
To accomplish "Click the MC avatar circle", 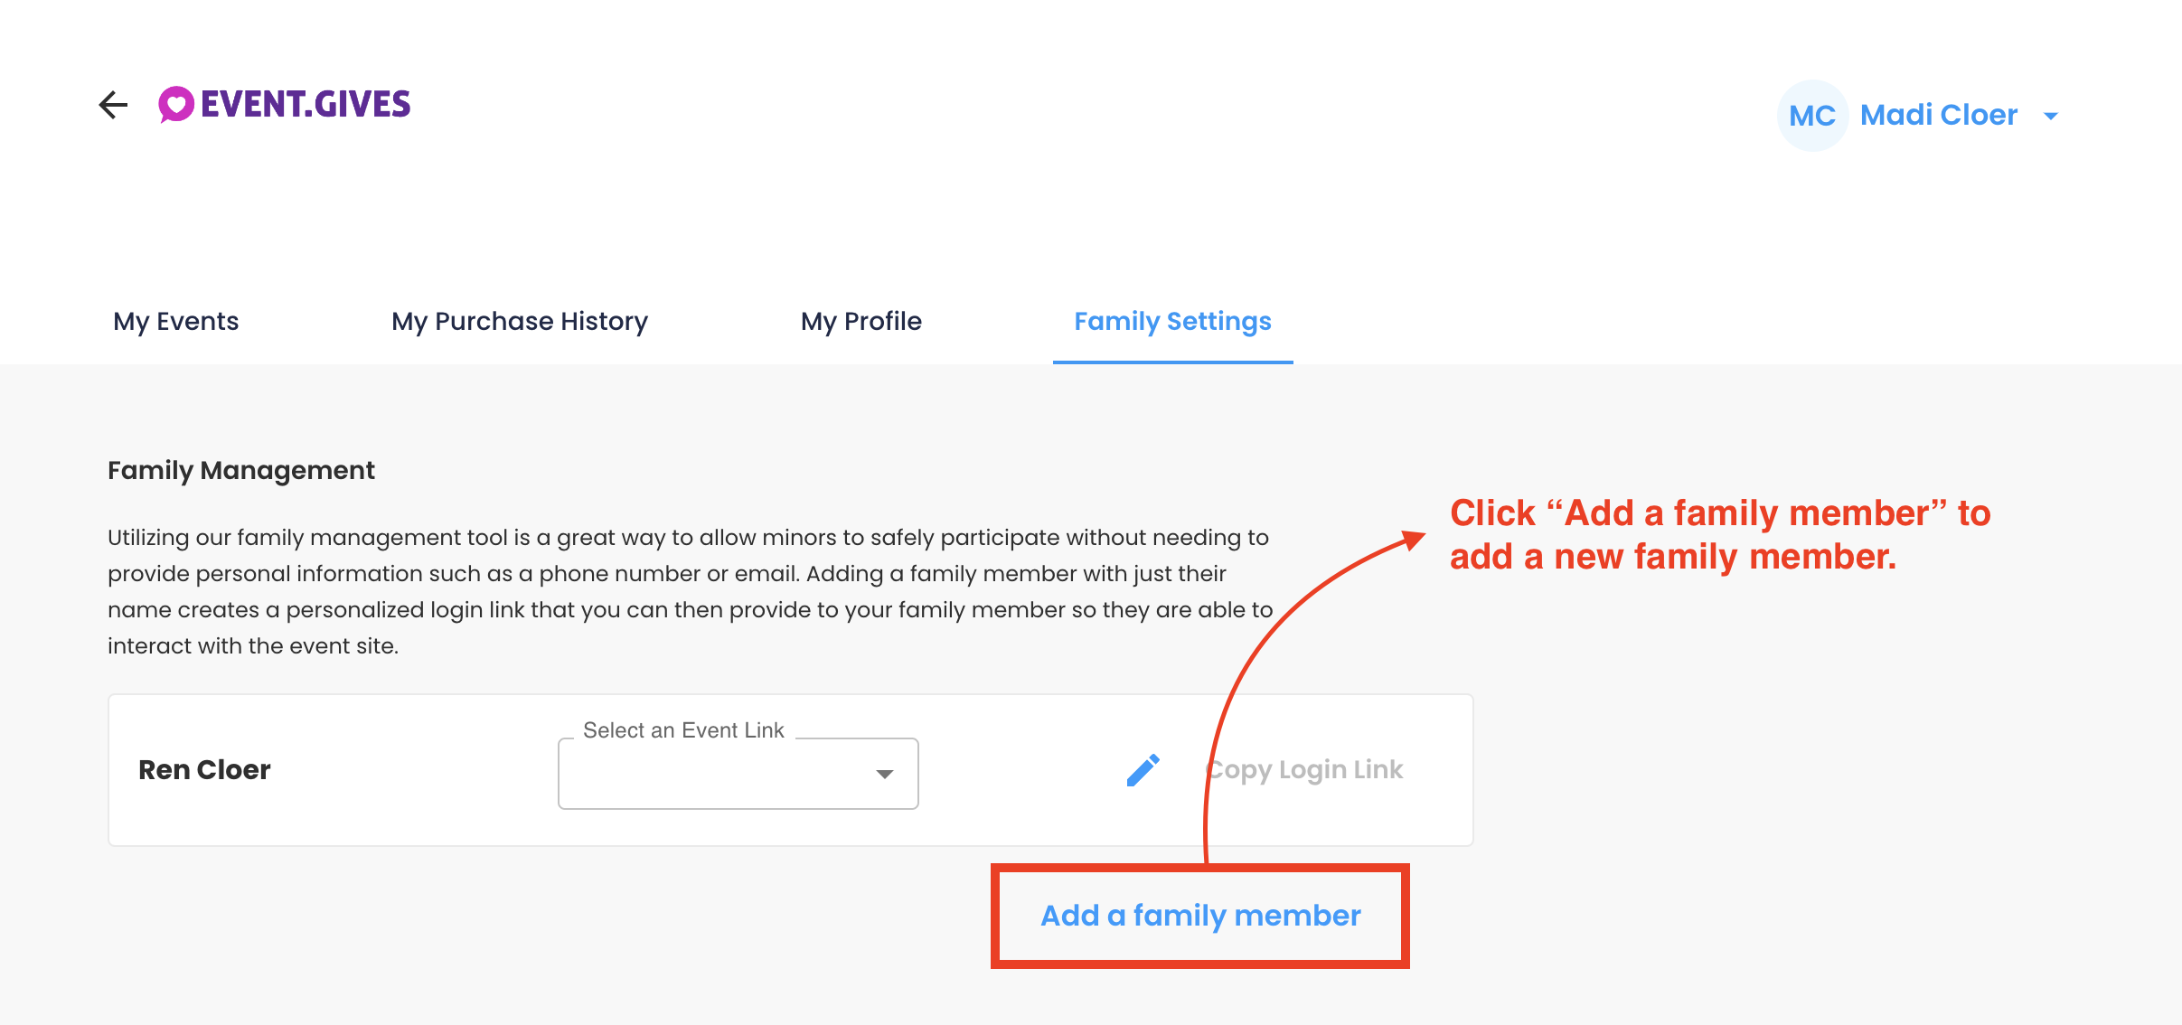I will click(x=1811, y=116).
